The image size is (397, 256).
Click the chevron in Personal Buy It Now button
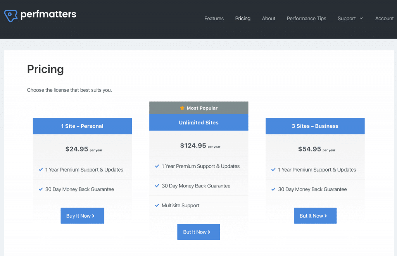[93, 216]
